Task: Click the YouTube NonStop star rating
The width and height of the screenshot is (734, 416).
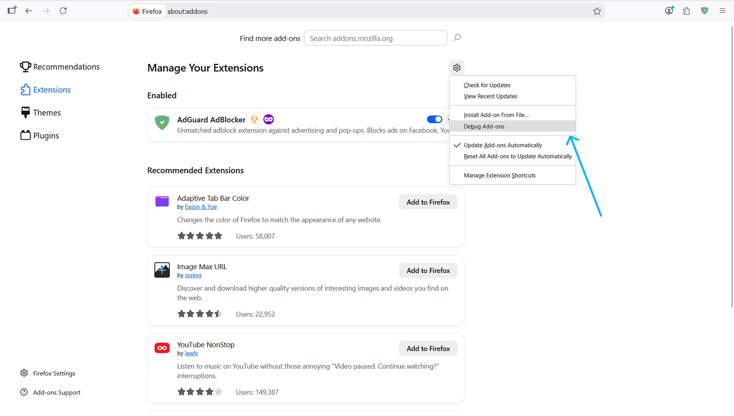Action: coord(200,392)
